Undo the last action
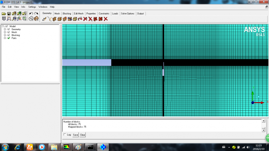 pyautogui.click(x=31, y=13)
